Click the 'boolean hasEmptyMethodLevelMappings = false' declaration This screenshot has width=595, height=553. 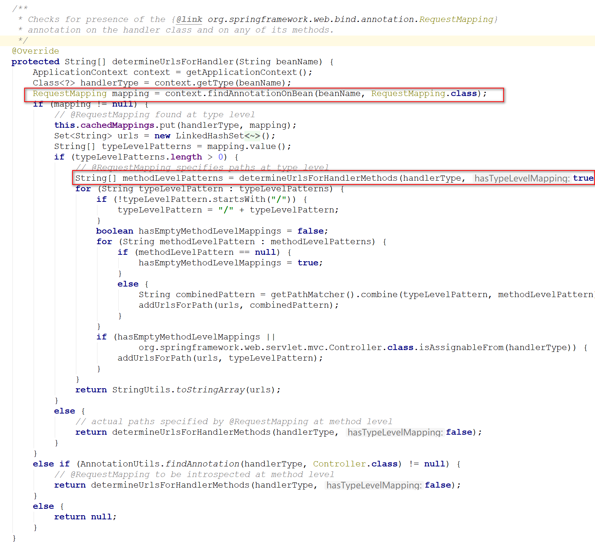coord(212,231)
